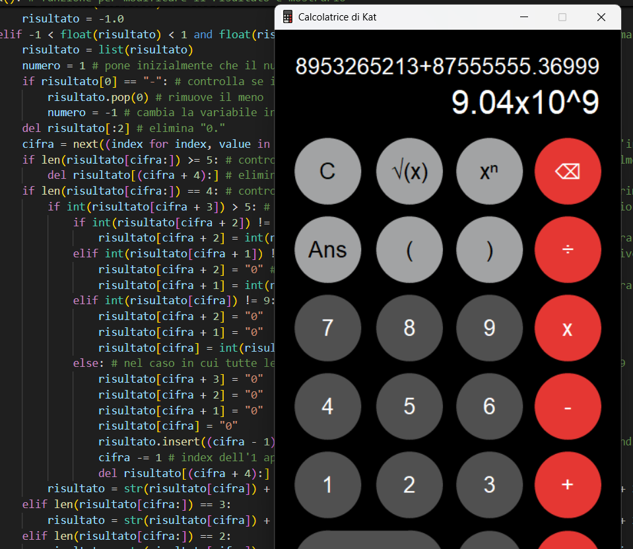Click the red plus button

568,484
